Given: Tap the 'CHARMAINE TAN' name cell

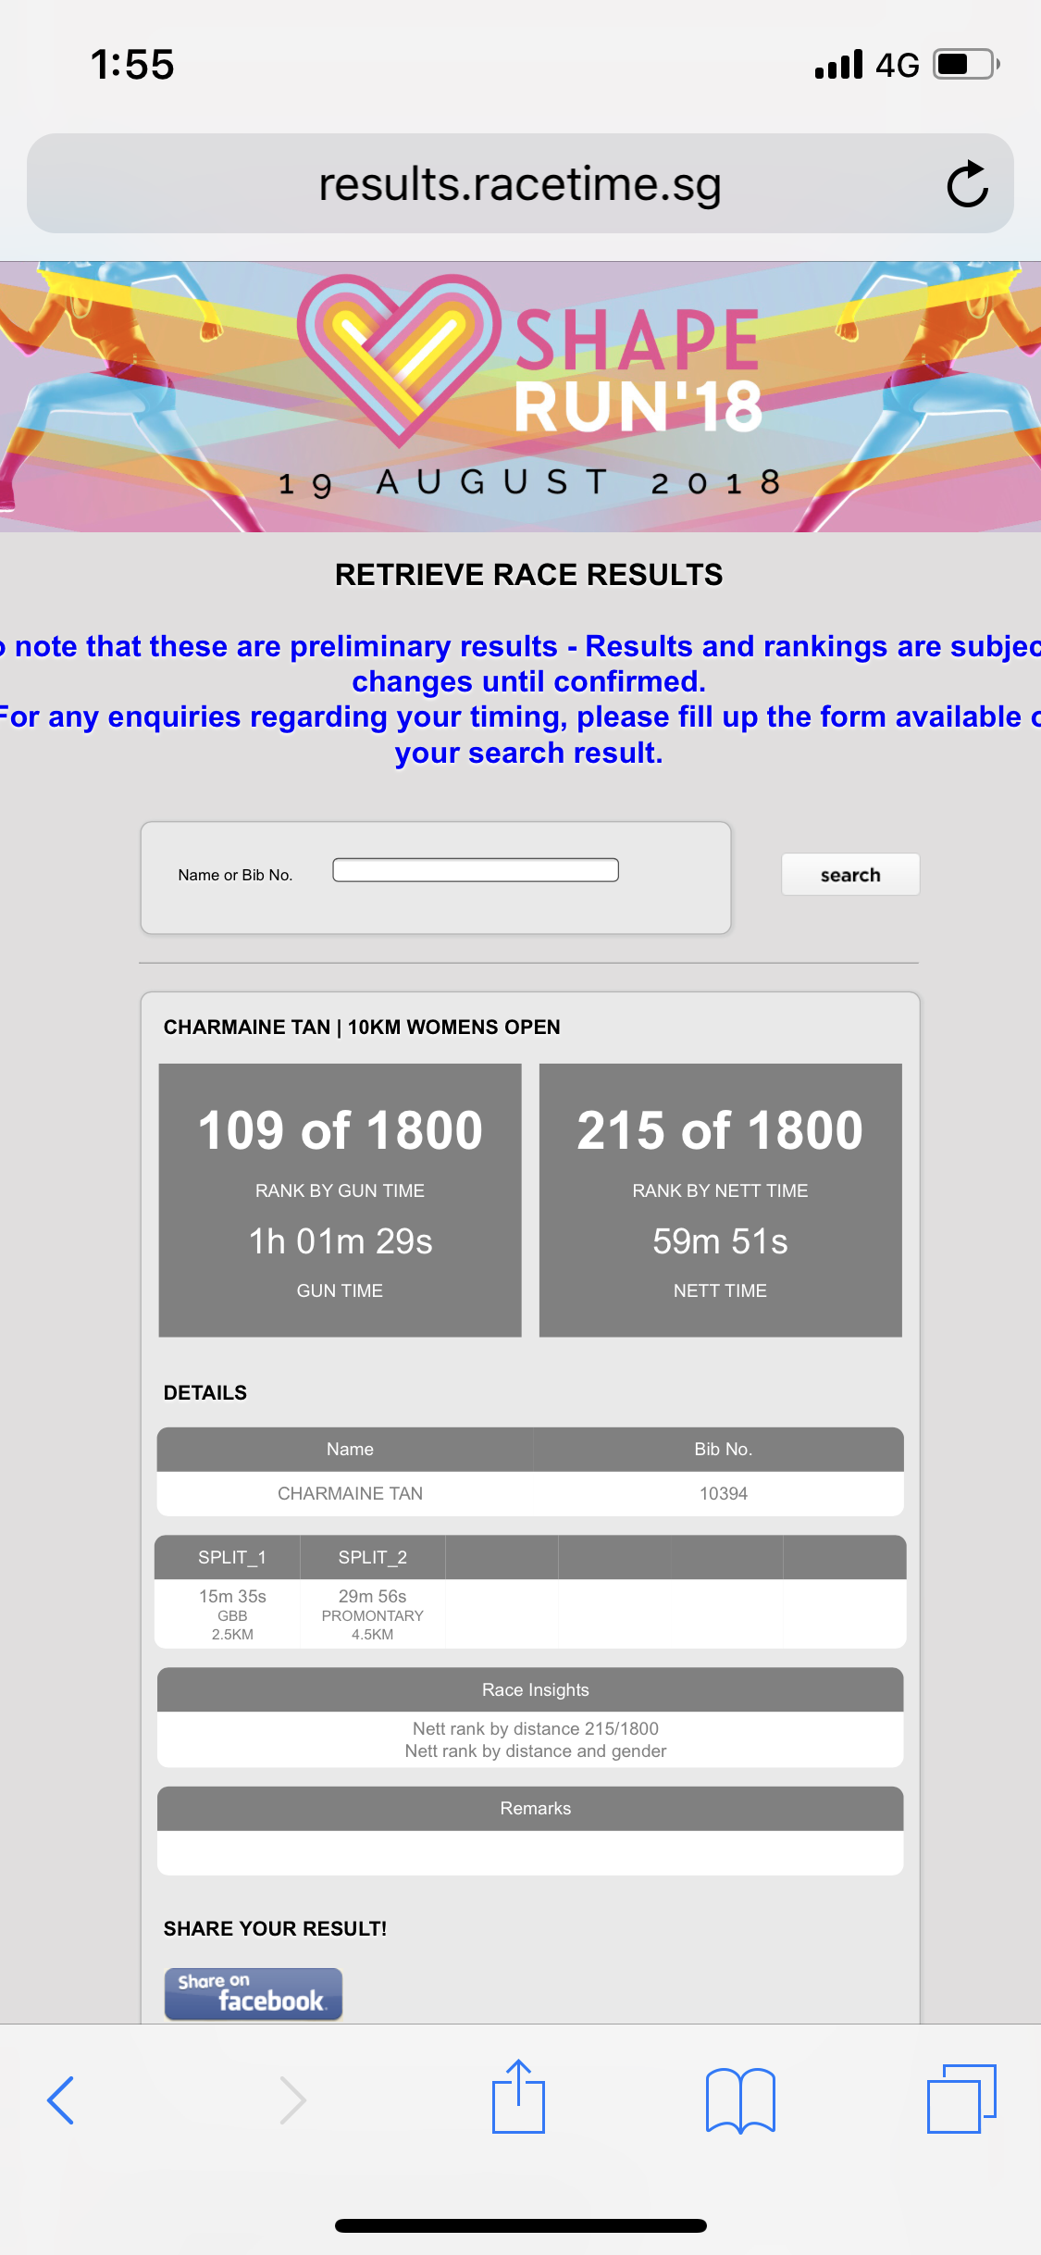Looking at the screenshot, I should click(x=350, y=1493).
